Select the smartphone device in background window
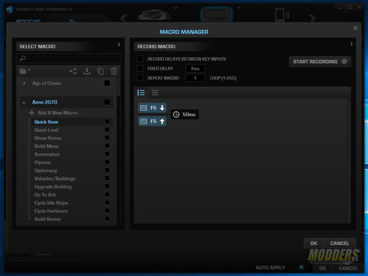 282,15
